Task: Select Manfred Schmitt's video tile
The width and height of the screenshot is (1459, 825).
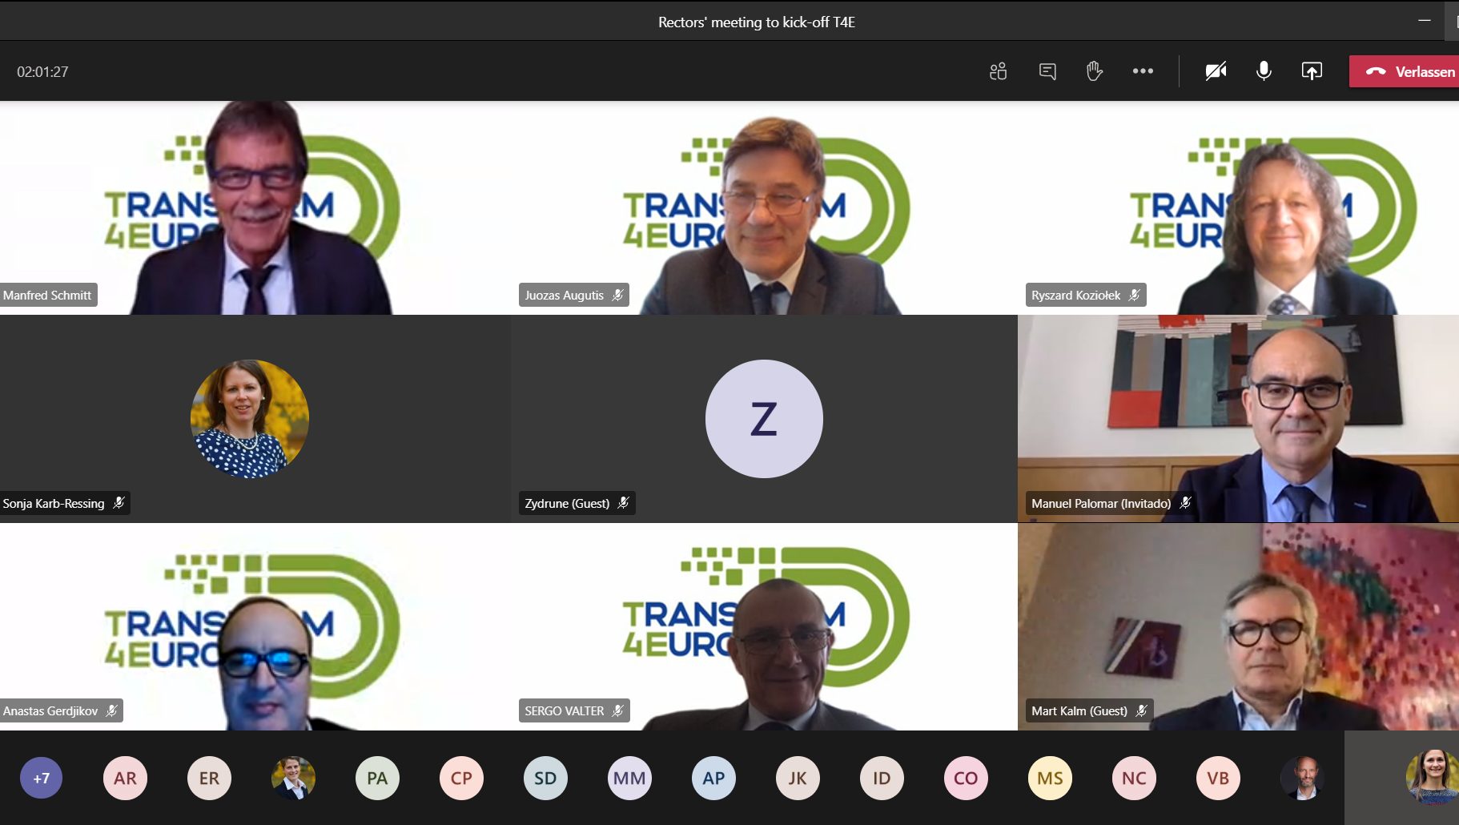Action: [x=255, y=207]
